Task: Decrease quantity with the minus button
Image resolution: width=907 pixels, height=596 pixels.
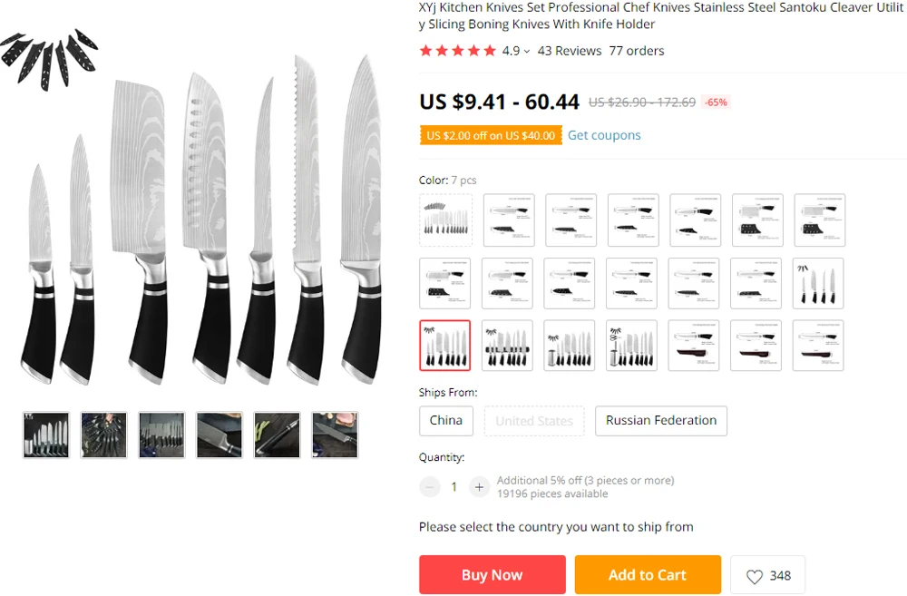Action: coord(429,487)
